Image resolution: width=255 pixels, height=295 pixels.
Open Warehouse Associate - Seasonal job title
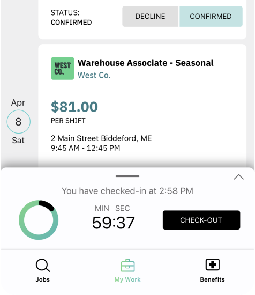(145, 63)
